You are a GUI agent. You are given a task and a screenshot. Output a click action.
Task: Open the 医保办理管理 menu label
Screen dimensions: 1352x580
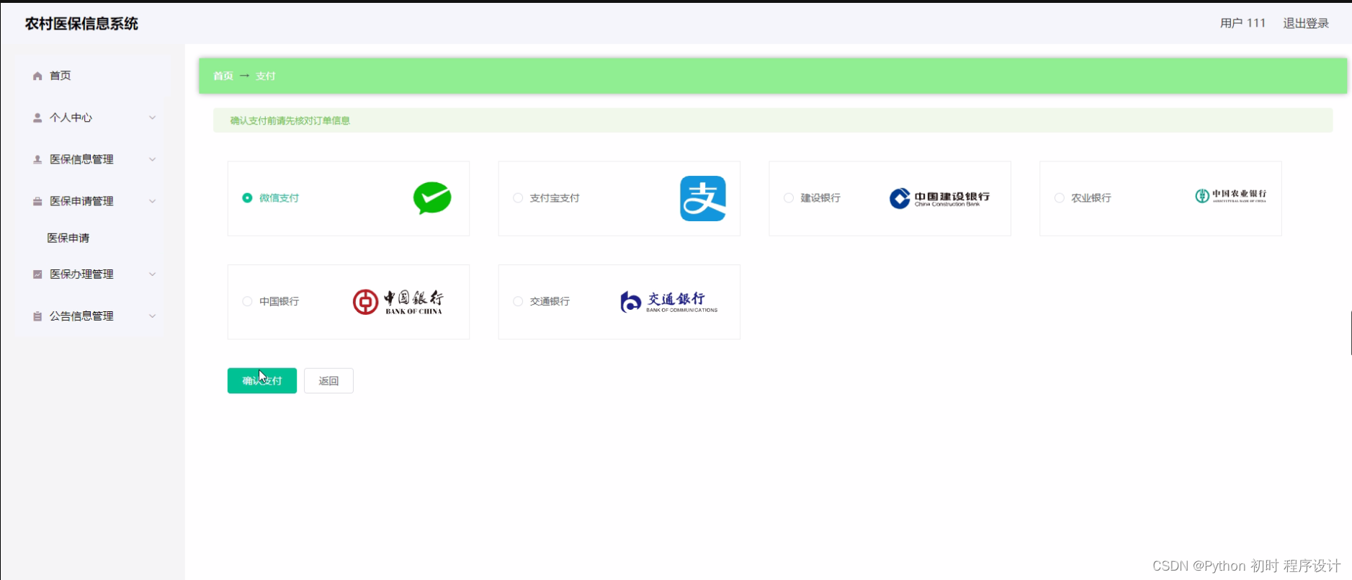pos(81,275)
